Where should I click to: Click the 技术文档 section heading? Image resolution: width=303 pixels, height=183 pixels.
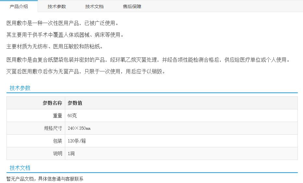click(x=20, y=168)
